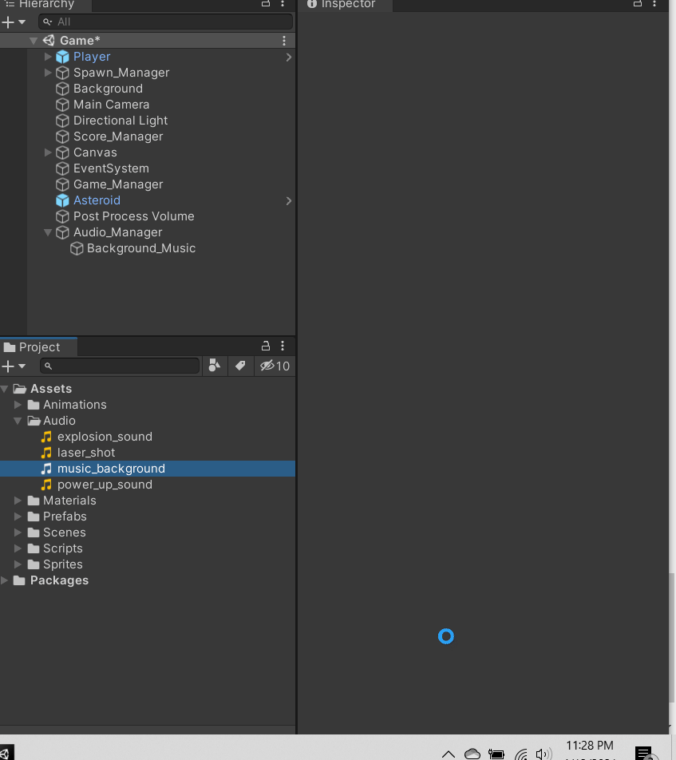
Task: Open the Project panel kebab menu
Action: coord(283,346)
